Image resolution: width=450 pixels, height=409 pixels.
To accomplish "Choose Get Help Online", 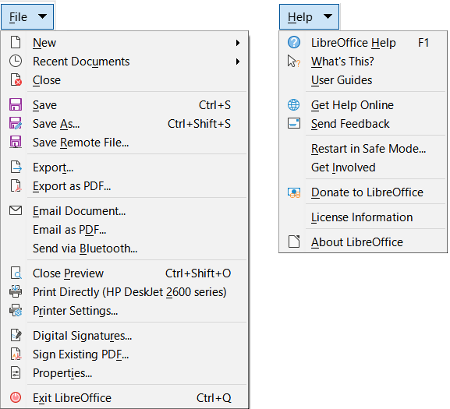I will [363, 105].
